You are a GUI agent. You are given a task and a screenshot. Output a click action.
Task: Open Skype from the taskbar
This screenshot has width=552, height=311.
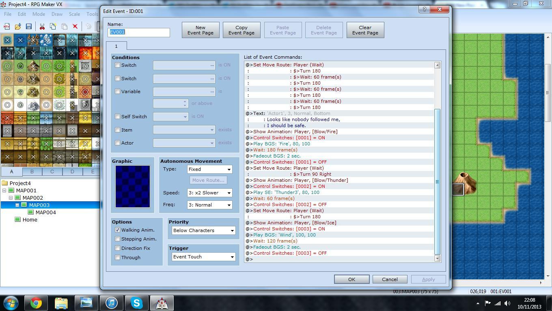(x=137, y=302)
